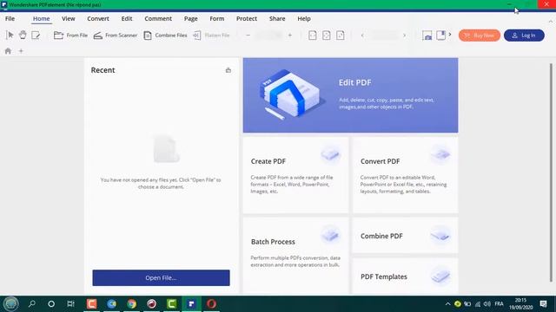Click the first page-fit view icon
This screenshot has height=312, width=556.
click(313, 35)
